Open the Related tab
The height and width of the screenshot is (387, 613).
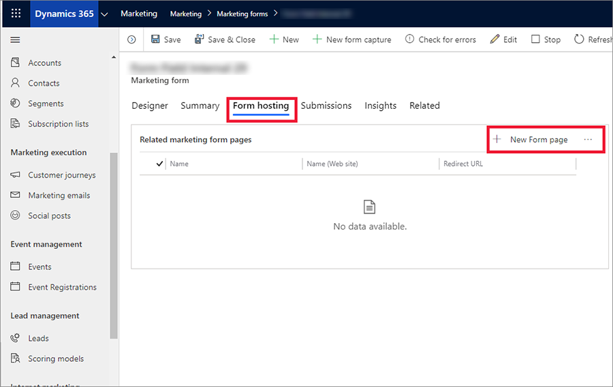coord(424,105)
